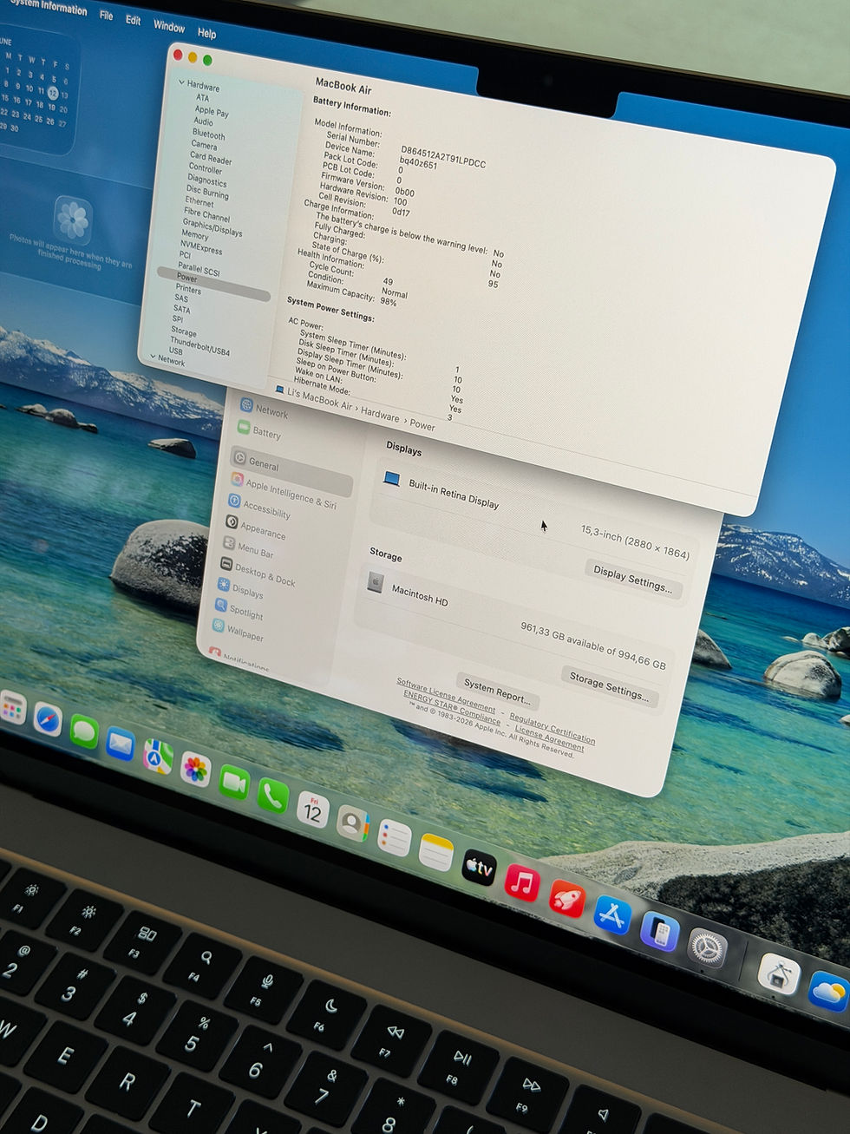The image size is (850, 1134).
Task: Select Storage in the Hardware list
Action: coord(183,331)
